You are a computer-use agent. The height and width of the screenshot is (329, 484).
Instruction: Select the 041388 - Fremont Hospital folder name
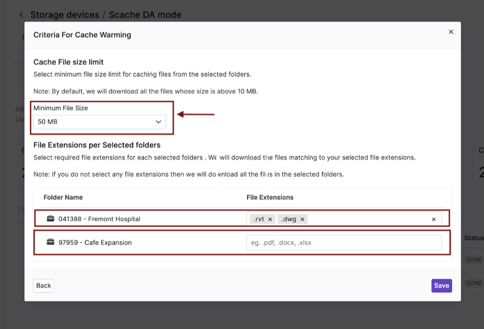(99, 219)
